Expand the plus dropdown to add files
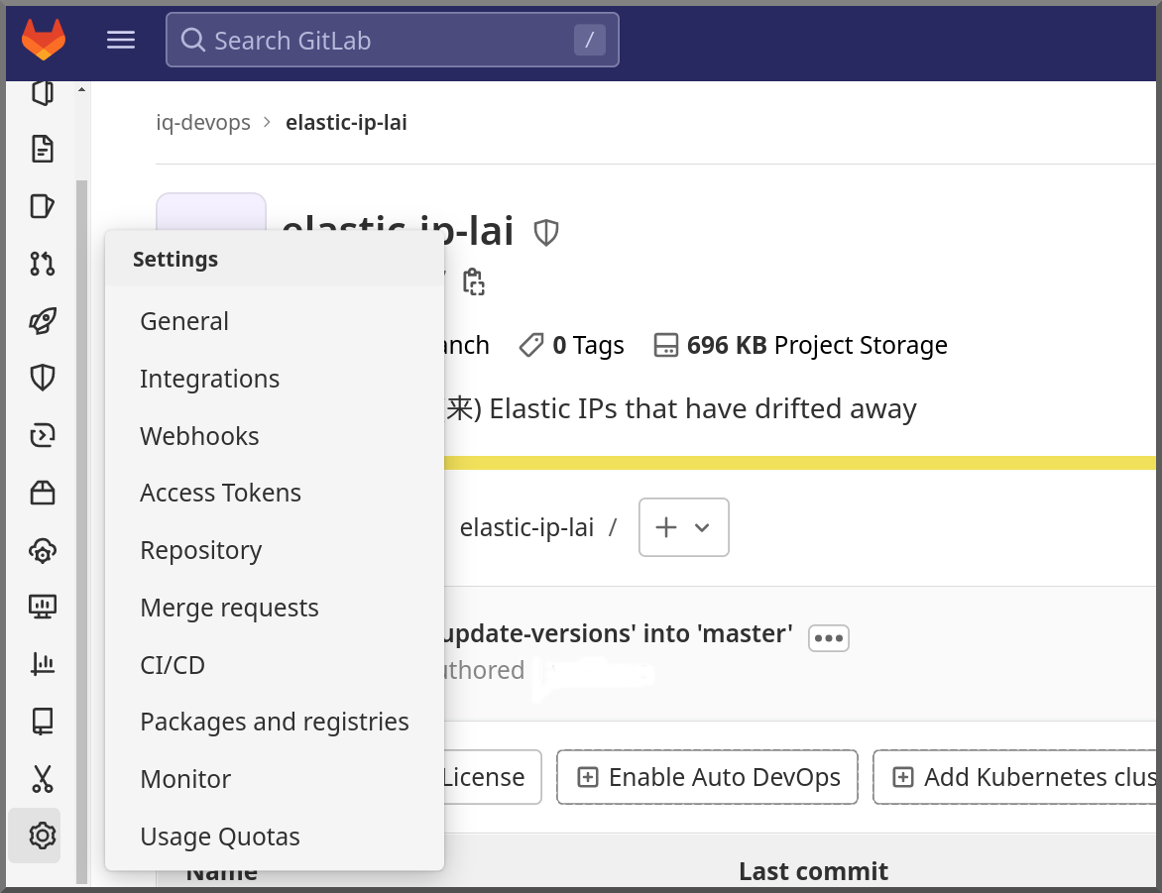This screenshot has width=1162, height=893. 683,527
